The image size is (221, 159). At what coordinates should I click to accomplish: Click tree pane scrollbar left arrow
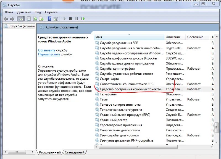click(x=5, y=152)
